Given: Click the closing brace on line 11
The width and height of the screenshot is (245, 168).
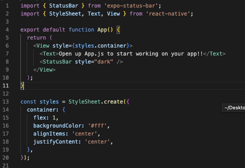Looking at the screenshot, I should 22,86.
